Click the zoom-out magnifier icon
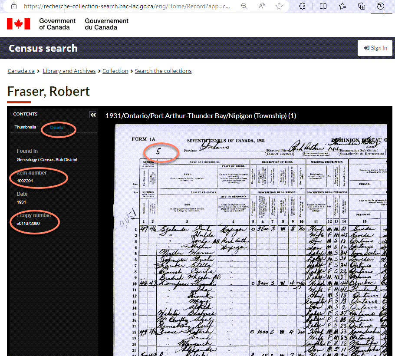Screen dimensions: 395x356 [244, 6]
